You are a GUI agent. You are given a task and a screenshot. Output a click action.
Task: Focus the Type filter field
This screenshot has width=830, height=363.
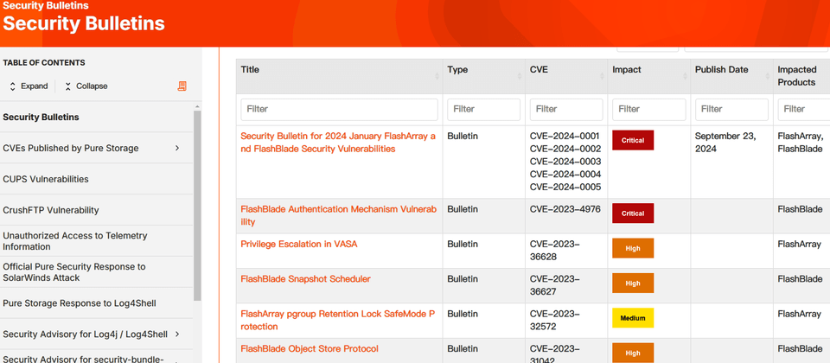pyautogui.click(x=484, y=110)
